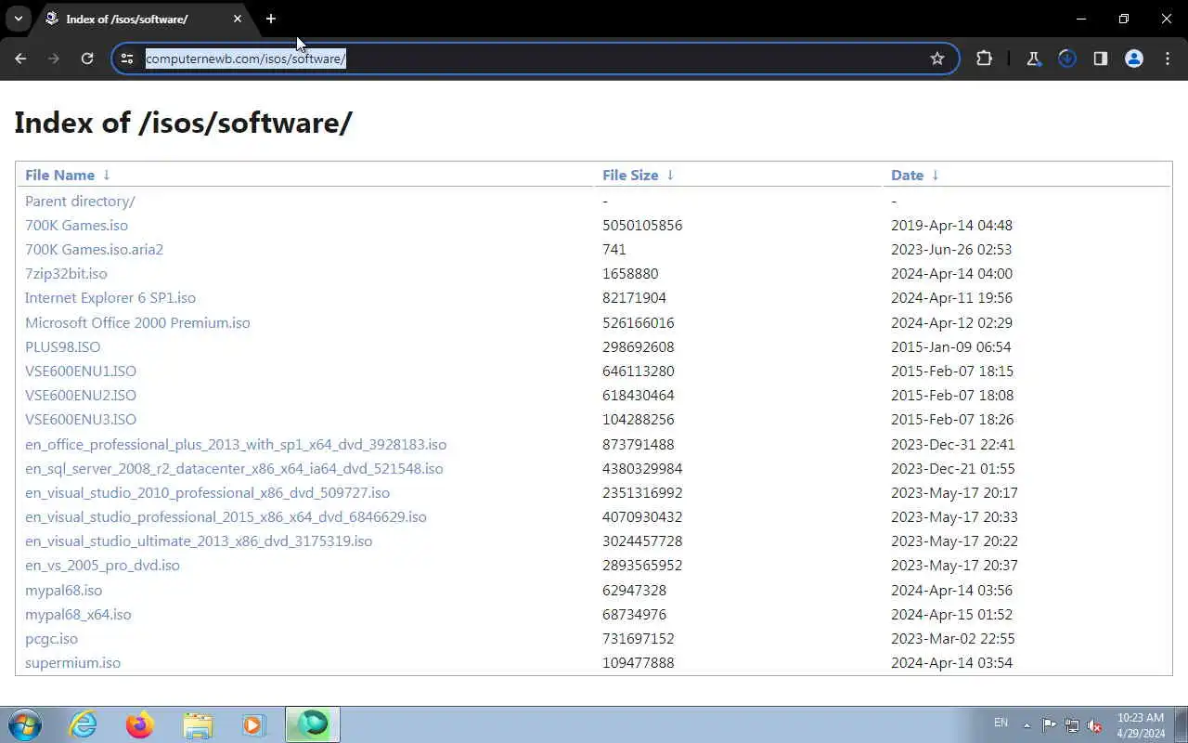Screen dimensions: 1188x743
Task: Go back to the previous page
Action: point(20,59)
